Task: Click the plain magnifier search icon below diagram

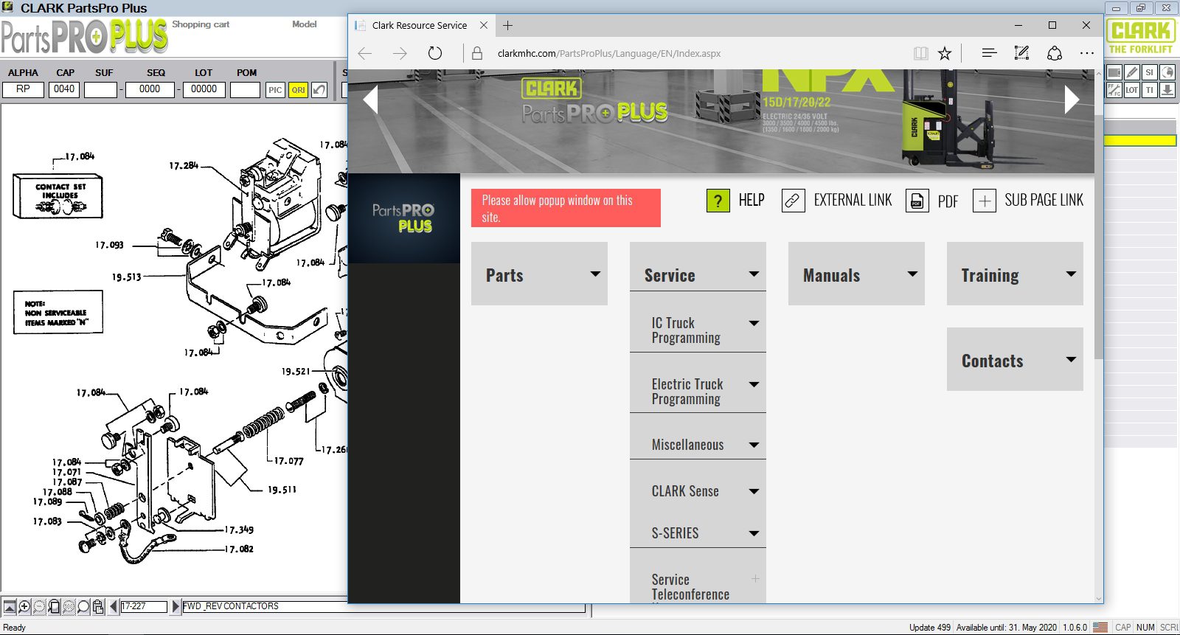Action: pyautogui.click(x=83, y=606)
